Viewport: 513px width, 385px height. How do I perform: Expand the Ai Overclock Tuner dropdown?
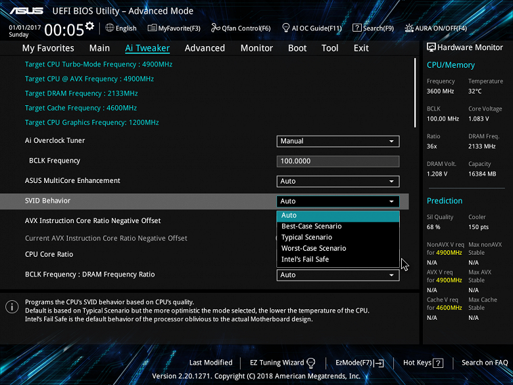338,141
